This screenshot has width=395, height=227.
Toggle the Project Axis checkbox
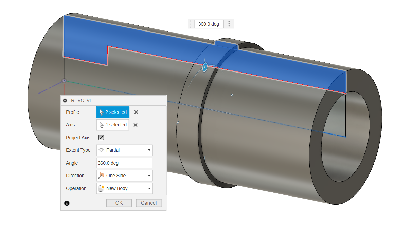tap(101, 137)
